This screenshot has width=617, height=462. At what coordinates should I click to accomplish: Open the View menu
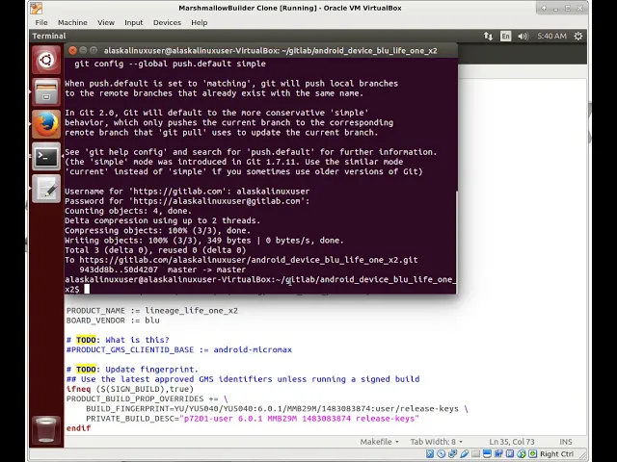point(106,22)
